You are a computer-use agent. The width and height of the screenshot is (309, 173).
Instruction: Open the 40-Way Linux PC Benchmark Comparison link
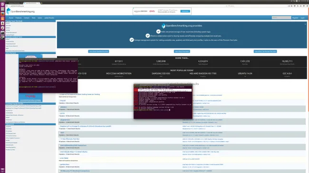coord(75,171)
